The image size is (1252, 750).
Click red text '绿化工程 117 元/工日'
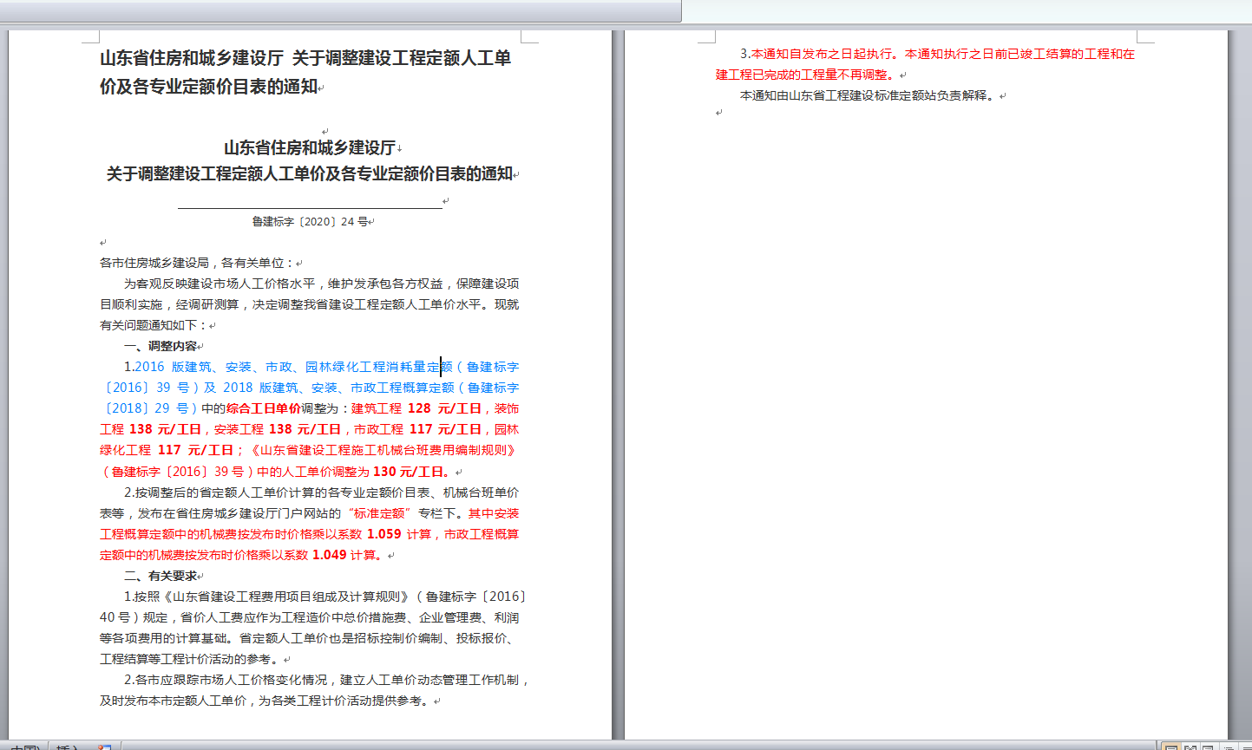click(x=167, y=450)
